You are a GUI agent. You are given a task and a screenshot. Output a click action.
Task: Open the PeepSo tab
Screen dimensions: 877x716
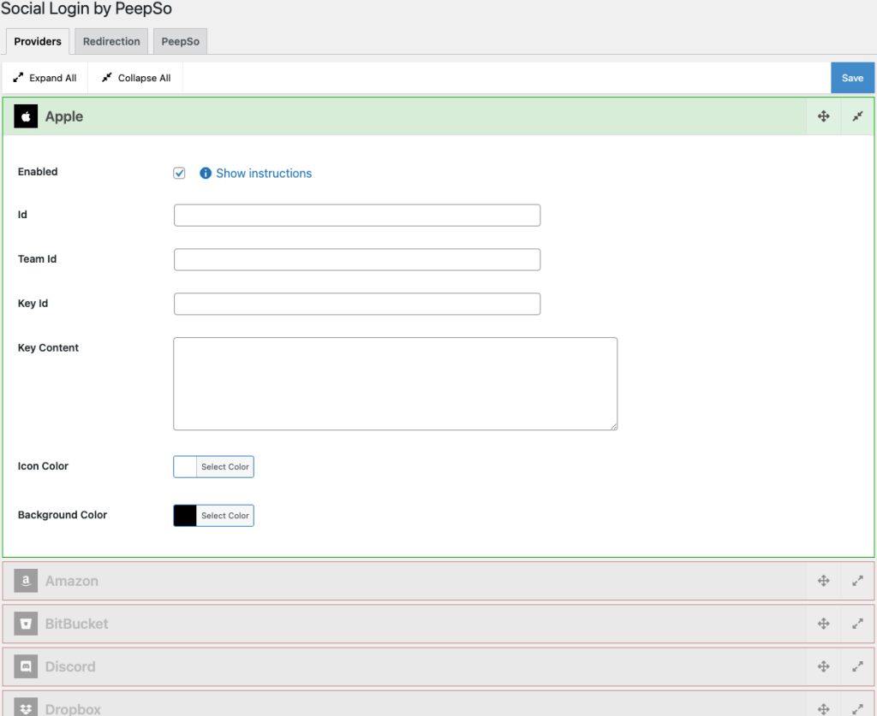(x=180, y=41)
